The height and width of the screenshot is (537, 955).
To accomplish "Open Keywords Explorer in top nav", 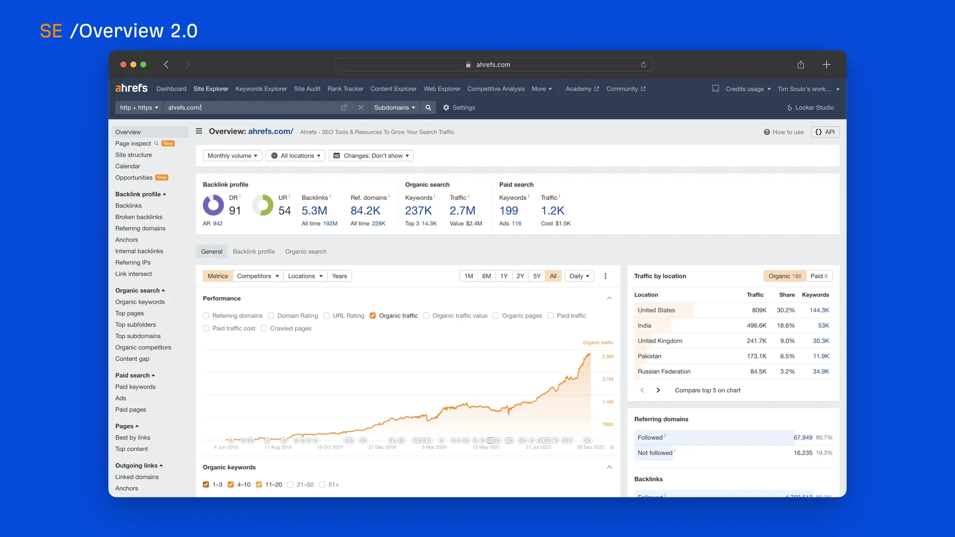I will click(261, 89).
